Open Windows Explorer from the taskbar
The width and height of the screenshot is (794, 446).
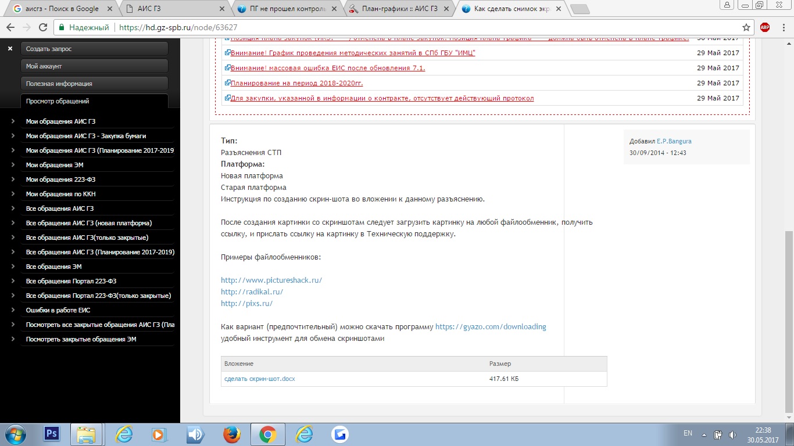(x=86, y=434)
